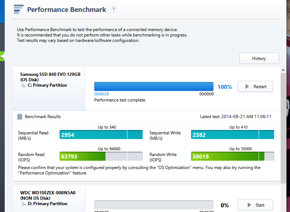The image size is (290, 212).
Task: Click the Random Write (IOPS) label
Action: 163,157
